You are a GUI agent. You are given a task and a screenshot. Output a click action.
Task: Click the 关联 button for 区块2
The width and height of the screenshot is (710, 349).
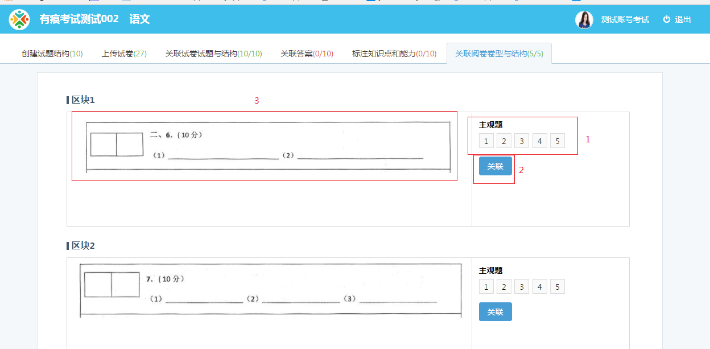click(496, 312)
